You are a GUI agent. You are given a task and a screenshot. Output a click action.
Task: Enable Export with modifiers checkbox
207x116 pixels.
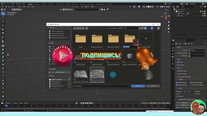(x=191, y=85)
